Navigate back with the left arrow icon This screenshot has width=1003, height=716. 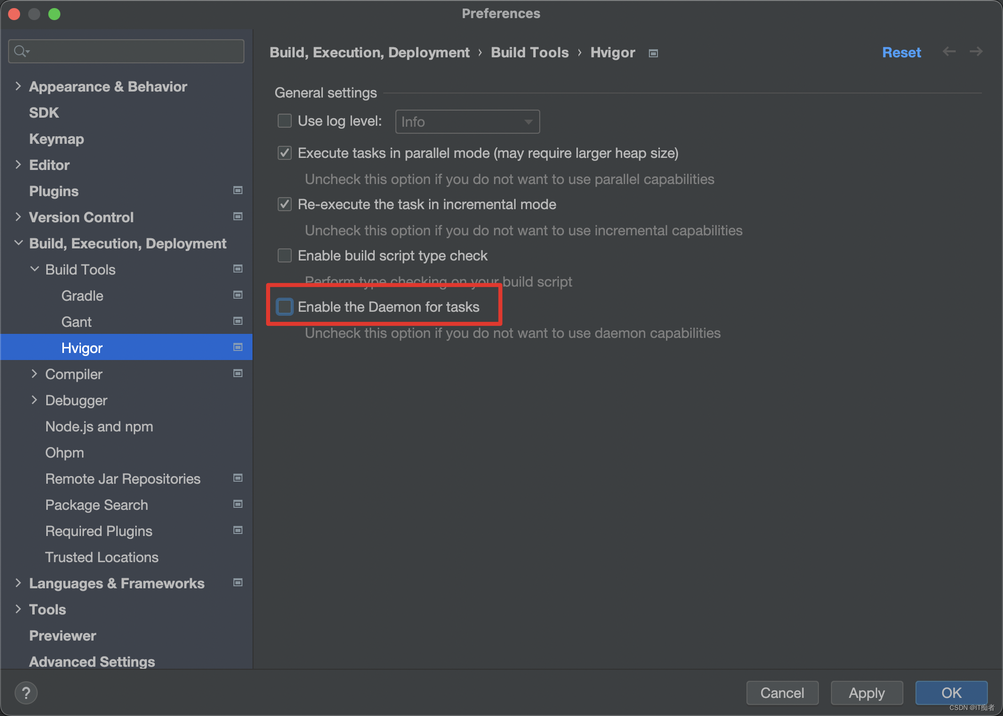[x=949, y=52]
